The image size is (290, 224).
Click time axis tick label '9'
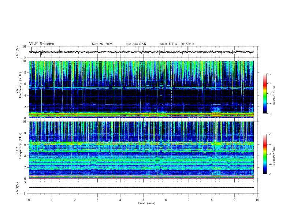(x=234, y=200)
